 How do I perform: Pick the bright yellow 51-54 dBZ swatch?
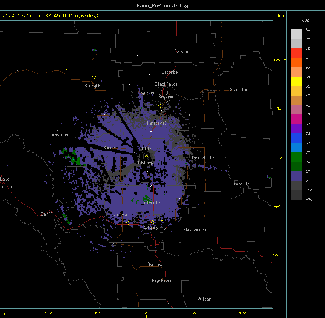[x=296, y=81]
